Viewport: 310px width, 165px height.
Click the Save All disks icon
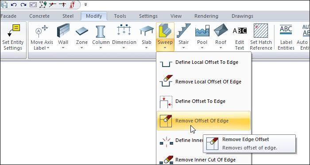[x=4, y=4]
